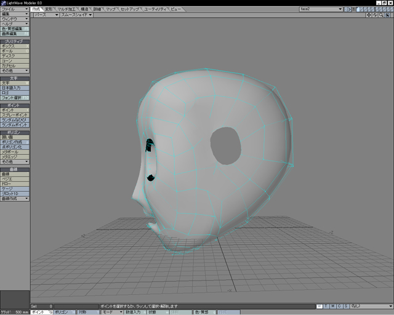Click the 色・質感編集 button
The height and width of the screenshot is (315, 394).
pyautogui.click(x=14, y=29)
